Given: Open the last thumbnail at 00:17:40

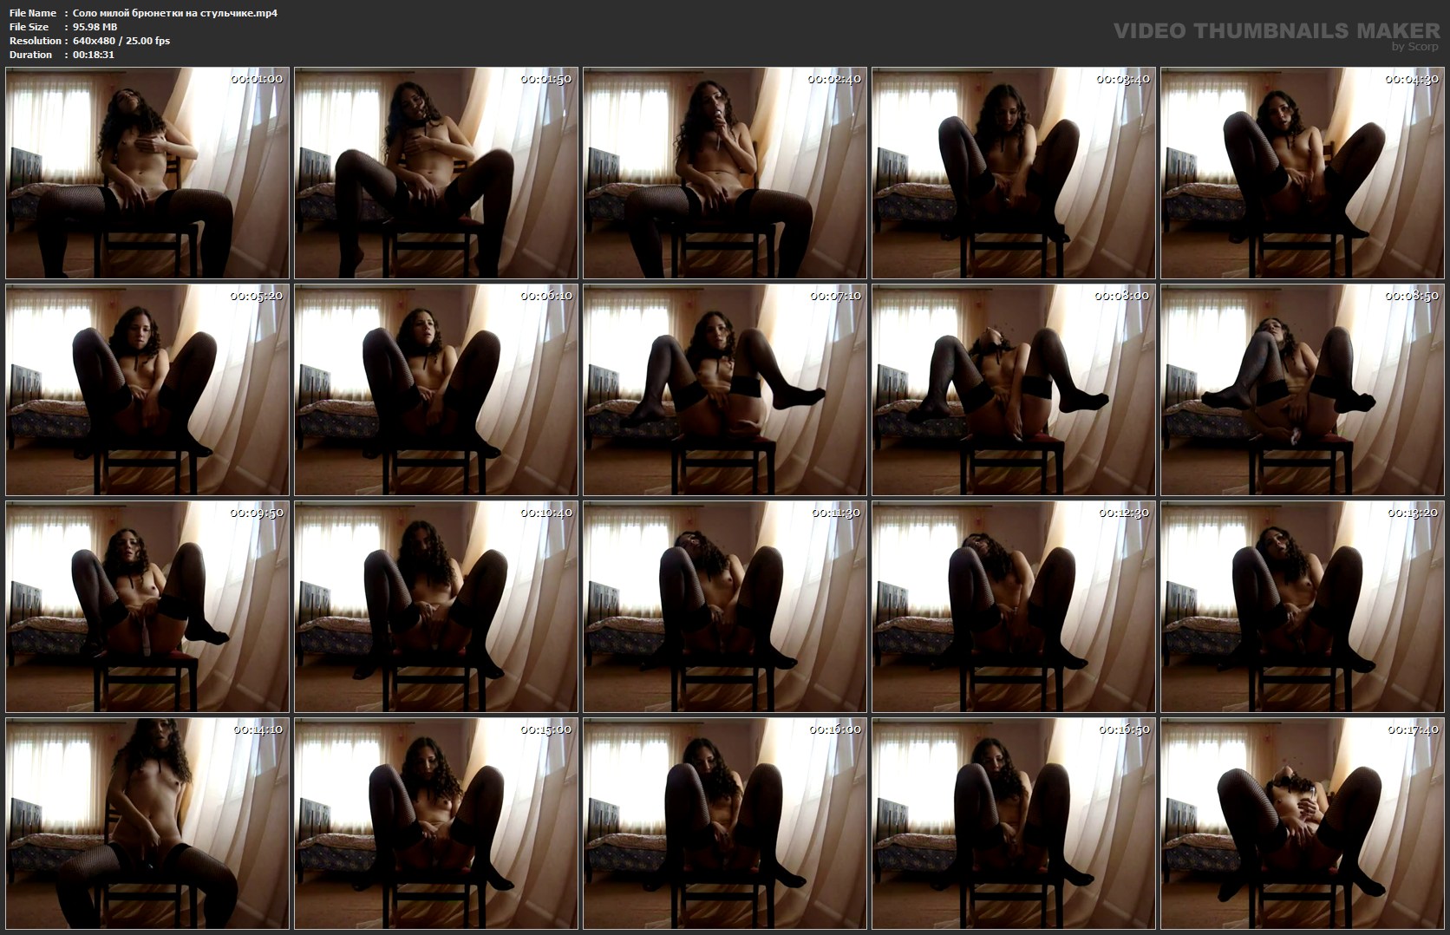Looking at the screenshot, I should (1302, 823).
